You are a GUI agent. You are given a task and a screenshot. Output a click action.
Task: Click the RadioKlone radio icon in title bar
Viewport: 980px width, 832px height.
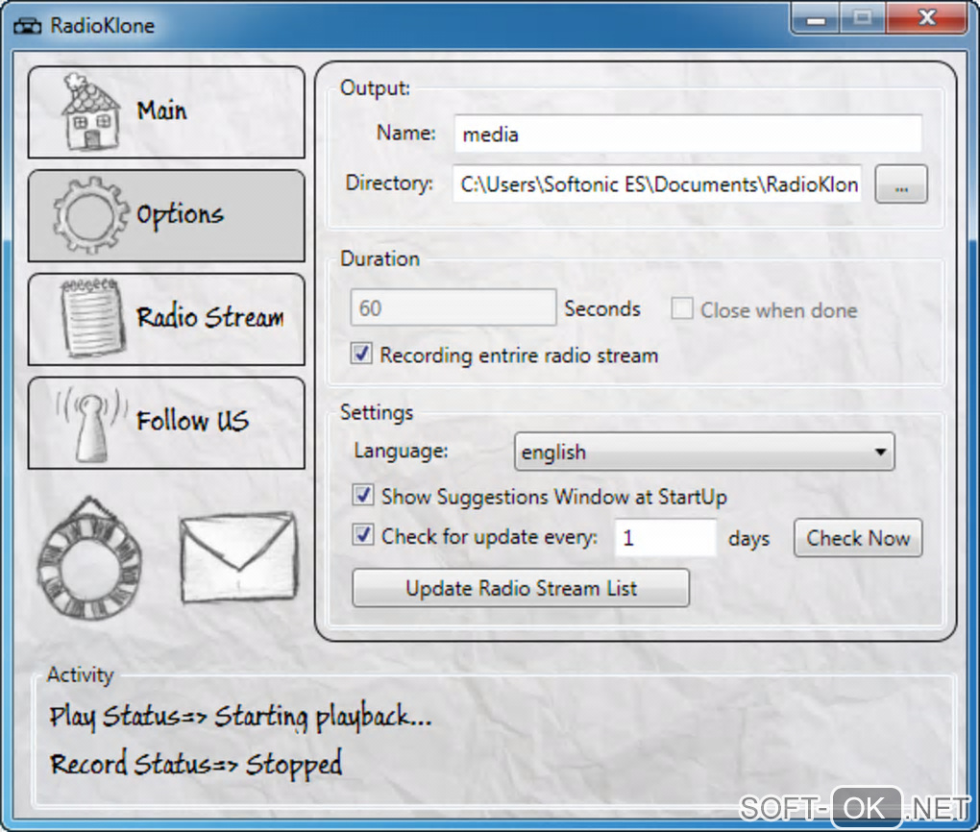(28, 26)
